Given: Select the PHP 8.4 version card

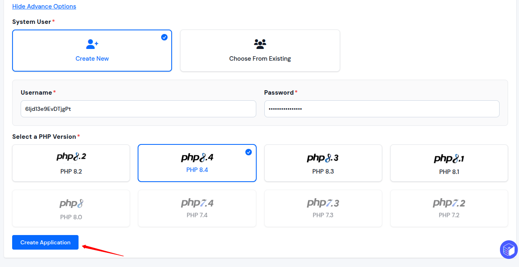Looking at the screenshot, I should (197, 163).
